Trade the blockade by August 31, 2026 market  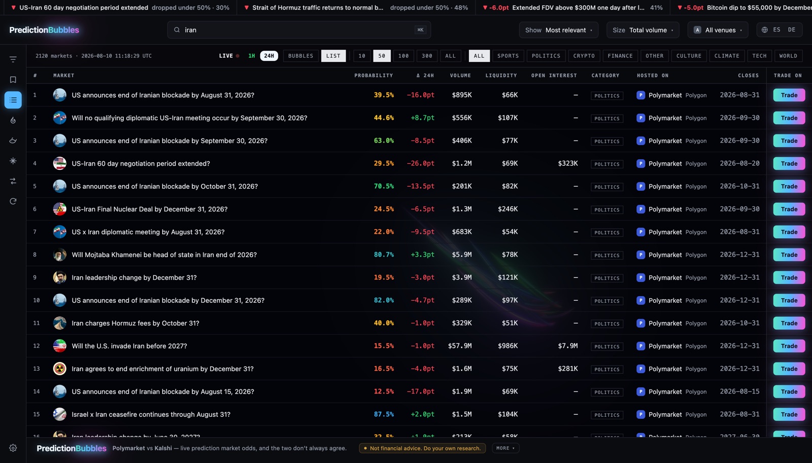pos(789,95)
